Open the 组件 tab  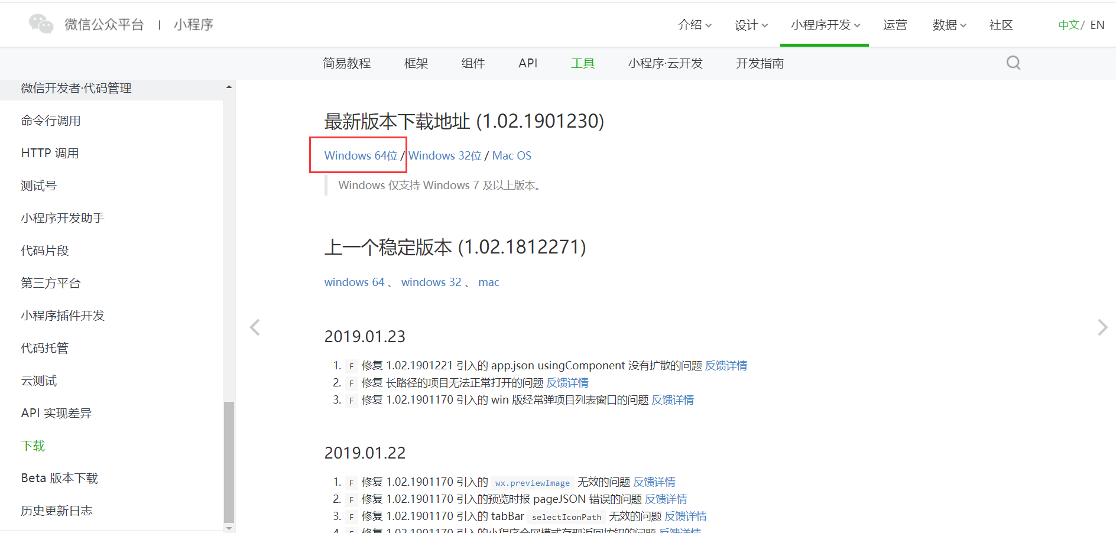(x=473, y=63)
